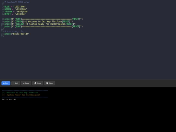Click the split icon on Split button

14,83
